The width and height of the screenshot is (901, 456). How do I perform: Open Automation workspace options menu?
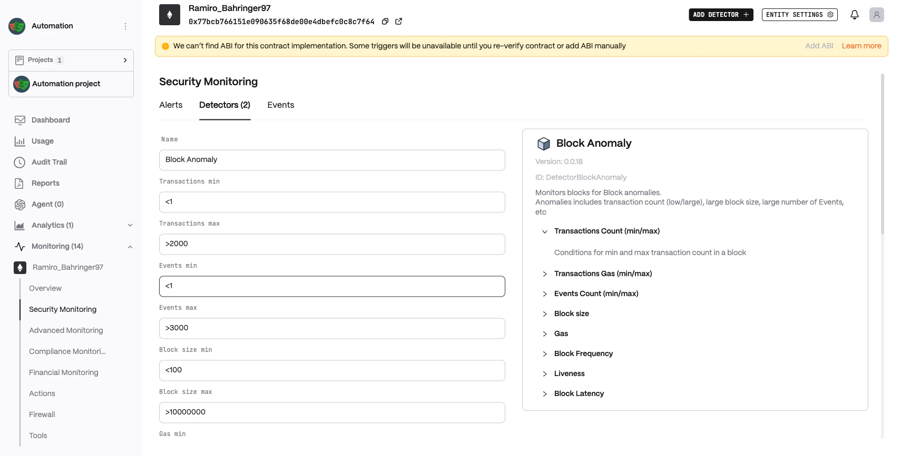point(125,26)
